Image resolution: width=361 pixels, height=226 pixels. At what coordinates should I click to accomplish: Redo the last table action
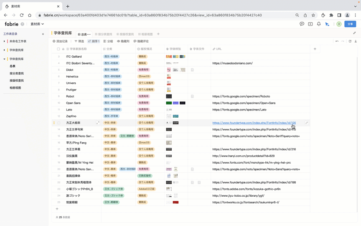point(343,41)
